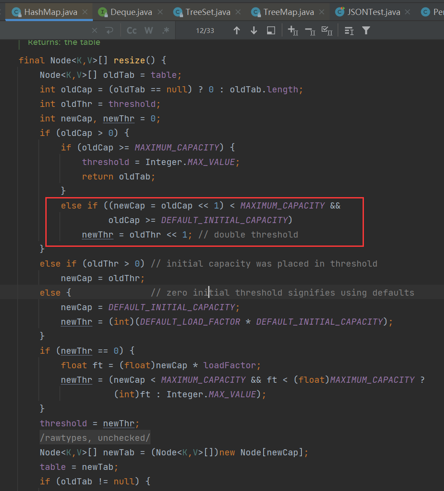Click the '// double threshold' comment
Screen dimensions: 444x491
click(248, 235)
